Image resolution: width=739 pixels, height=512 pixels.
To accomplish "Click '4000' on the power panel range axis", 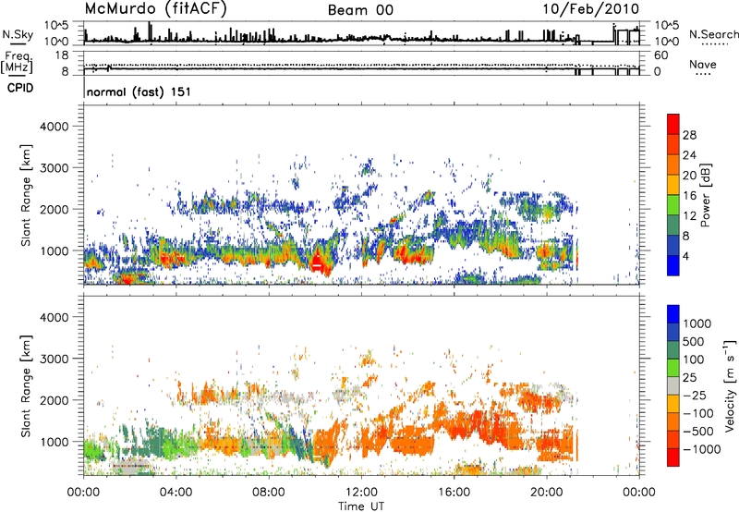I will (x=55, y=127).
